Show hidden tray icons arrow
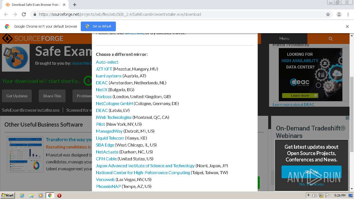 click(x=309, y=195)
